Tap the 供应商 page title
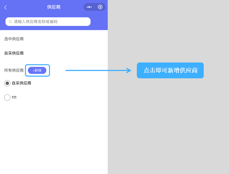The image size is (229, 174). coord(54,7)
